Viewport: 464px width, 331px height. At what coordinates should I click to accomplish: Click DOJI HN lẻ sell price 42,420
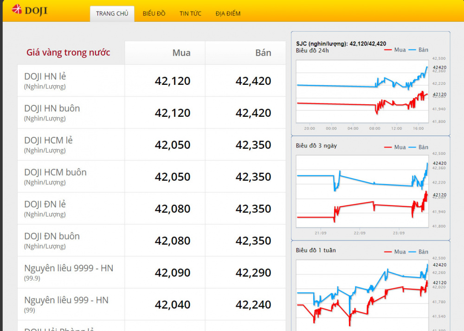pos(253,81)
